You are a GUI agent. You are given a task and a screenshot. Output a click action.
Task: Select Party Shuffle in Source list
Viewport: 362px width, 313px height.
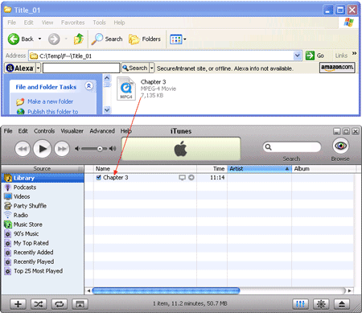pos(43,206)
